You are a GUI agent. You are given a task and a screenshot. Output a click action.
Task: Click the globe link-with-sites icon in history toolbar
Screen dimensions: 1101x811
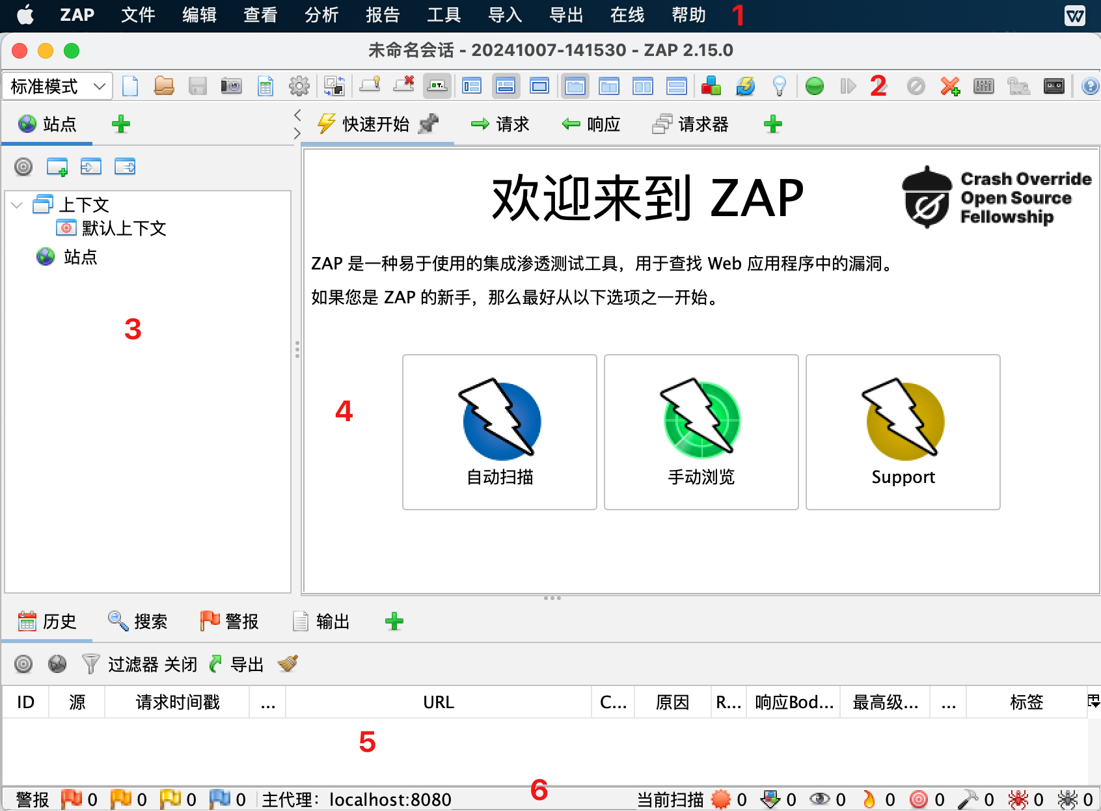coord(57,664)
